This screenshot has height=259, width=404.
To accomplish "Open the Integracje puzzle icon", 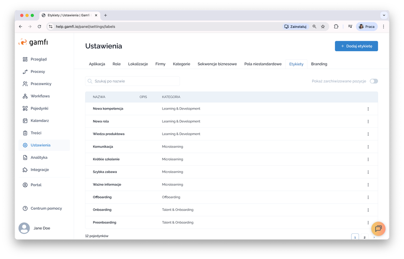I will point(25,170).
